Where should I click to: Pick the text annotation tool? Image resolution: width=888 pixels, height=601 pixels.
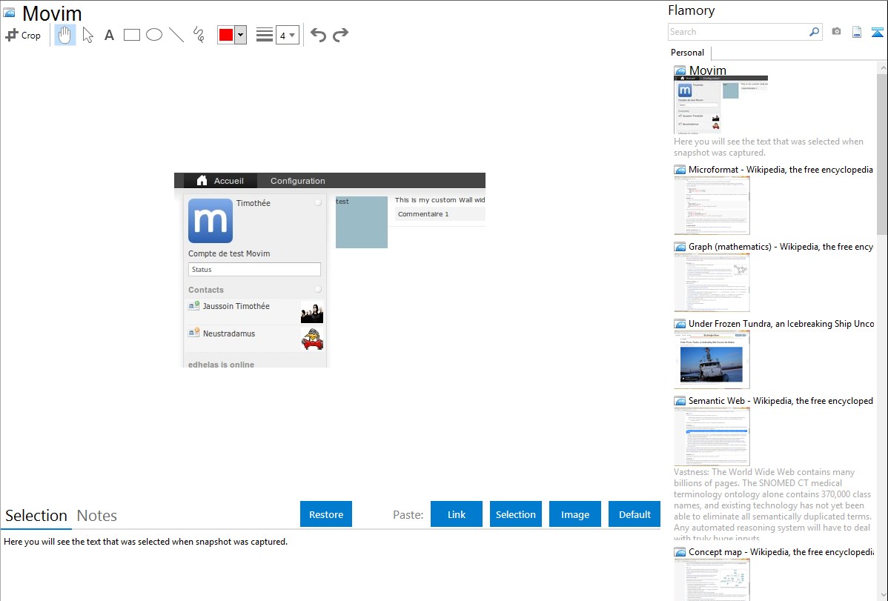(109, 35)
